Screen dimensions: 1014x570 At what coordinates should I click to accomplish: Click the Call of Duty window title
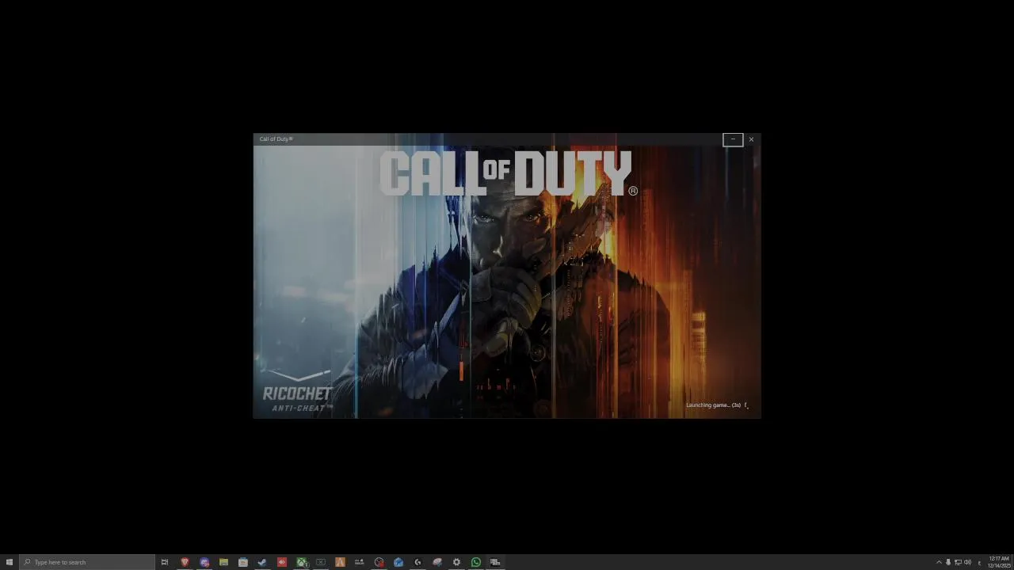(276, 139)
